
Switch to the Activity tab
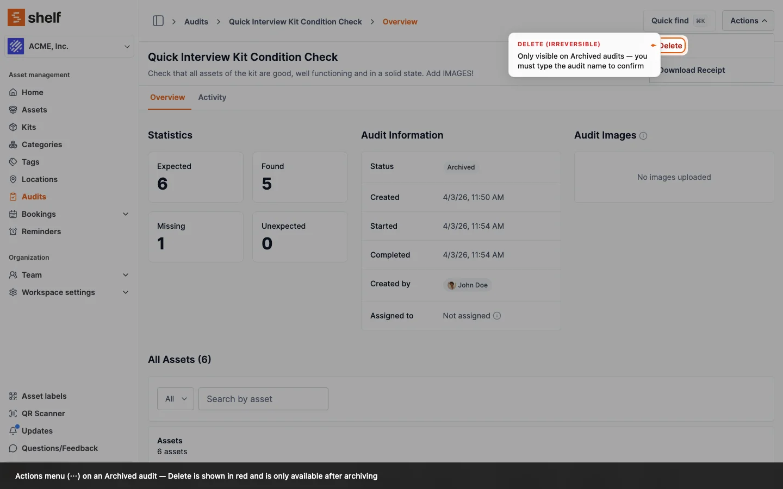pyautogui.click(x=212, y=97)
